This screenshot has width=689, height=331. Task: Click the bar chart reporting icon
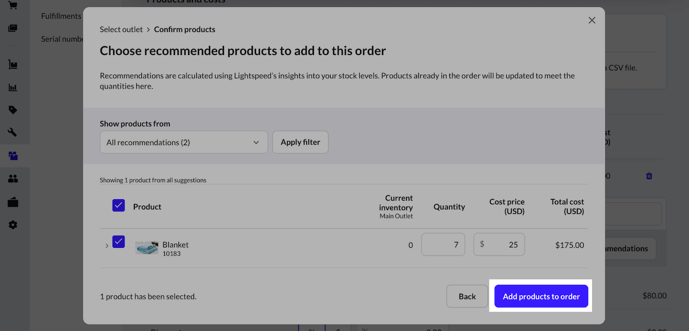(x=13, y=88)
